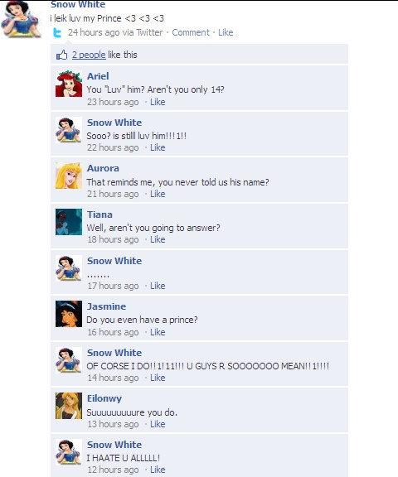Like the main Snow White post
This screenshot has height=477, width=398.
[226, 32]
